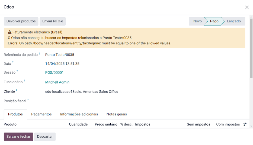Open the POS/00001 session link
Viewport: 253px width, 145px height.
tap(54, 72)
